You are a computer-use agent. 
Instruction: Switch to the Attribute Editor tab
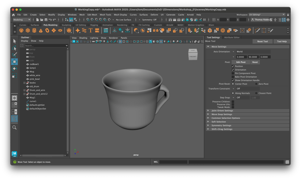coord(232,37)
